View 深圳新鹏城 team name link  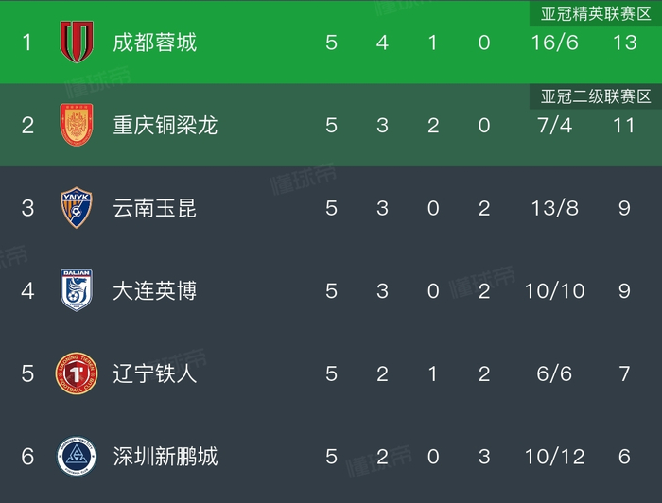165,457
